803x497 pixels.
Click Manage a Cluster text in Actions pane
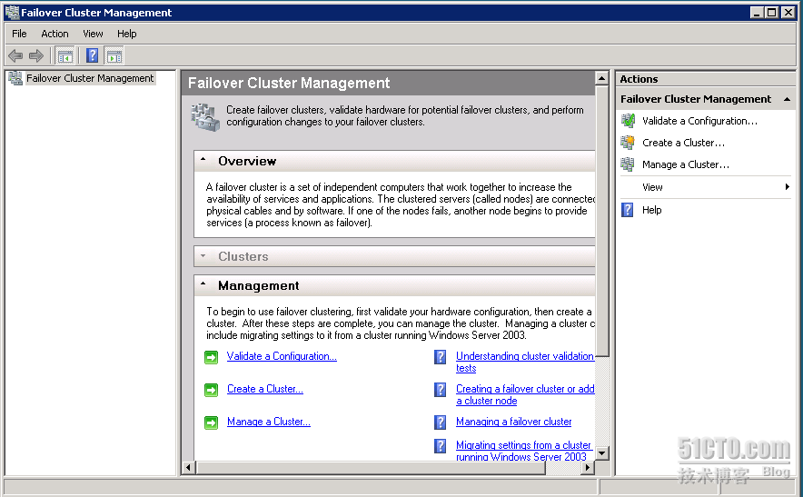coord(685,164)
